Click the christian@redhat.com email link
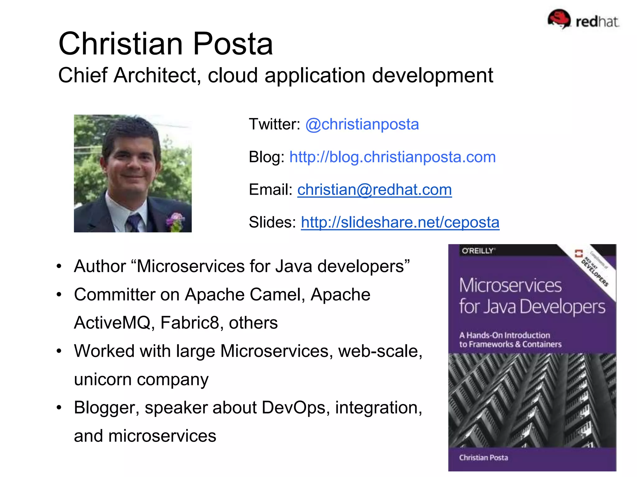Screen dimensions: 637x477 coord(374,189)
